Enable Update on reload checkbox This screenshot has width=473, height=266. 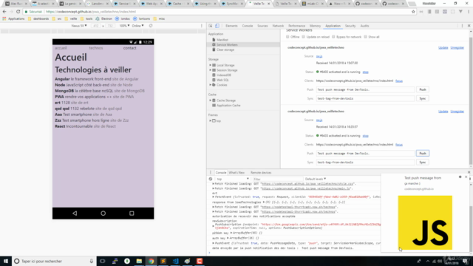pos(304,37)
